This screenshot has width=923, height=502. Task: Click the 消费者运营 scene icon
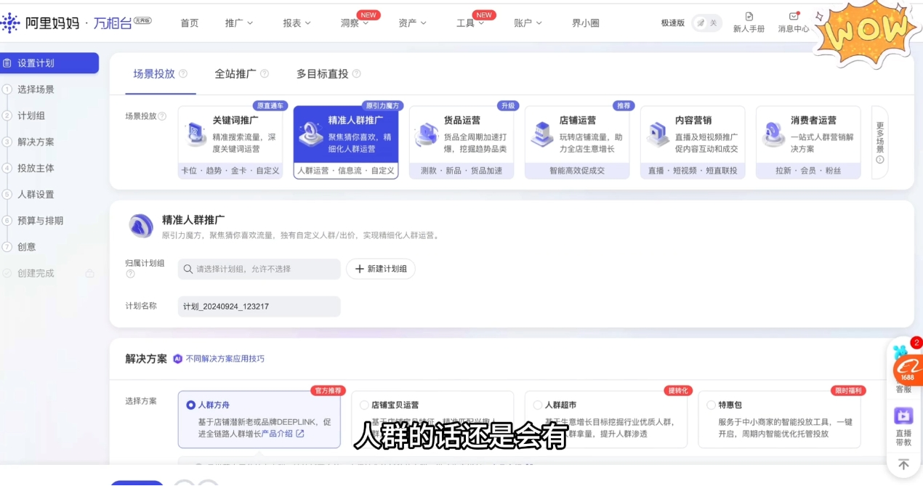(x=773, y=134)
